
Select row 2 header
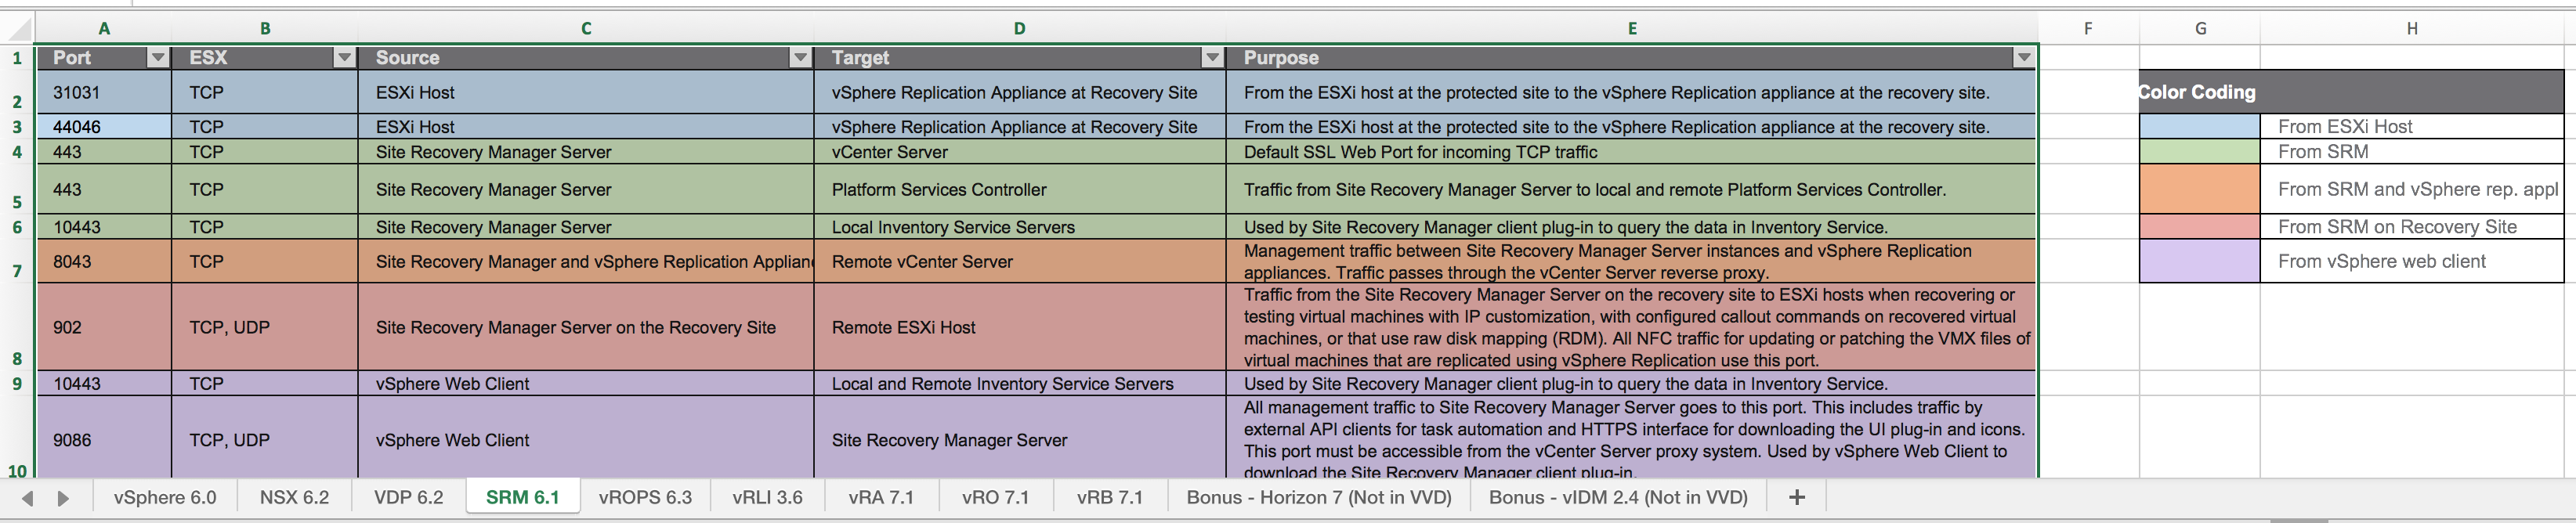[x=17, y=92]
